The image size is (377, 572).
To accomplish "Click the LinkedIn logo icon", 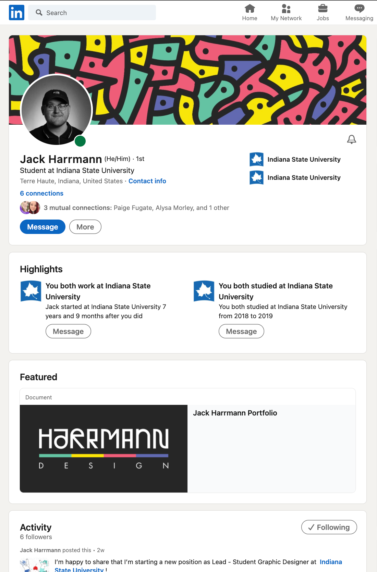I will point(16,13).
